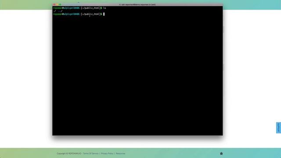The image size is (281, 158).
Task: Click the small logo icon in footer
Action: [221, 153]
